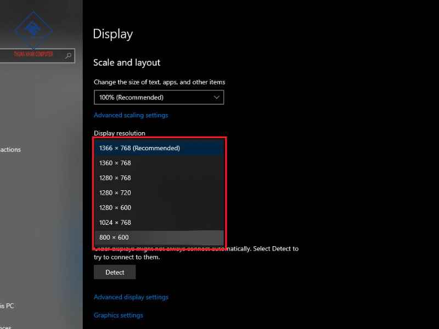Open the sidebar item ending in "is PC"
Screen dimensions: 439x329
coord(7,306)
